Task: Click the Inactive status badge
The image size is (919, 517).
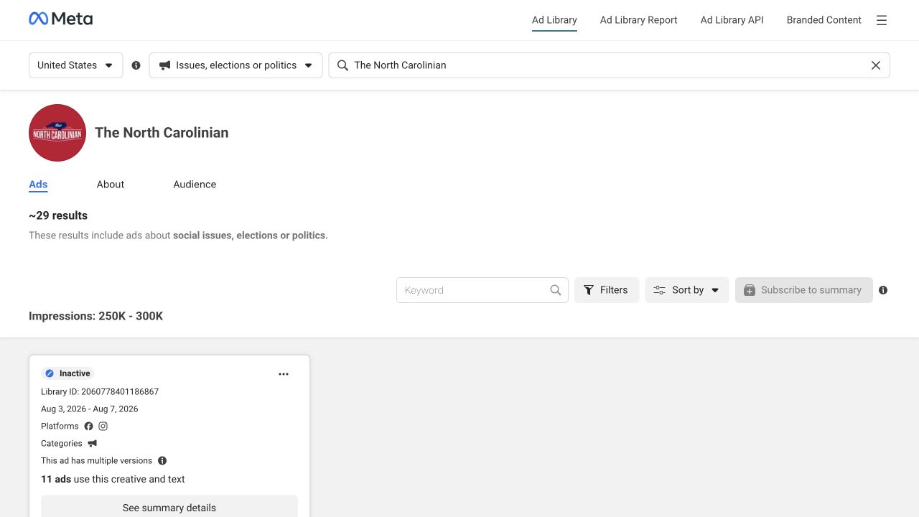Action: click(x=68, y=373)
